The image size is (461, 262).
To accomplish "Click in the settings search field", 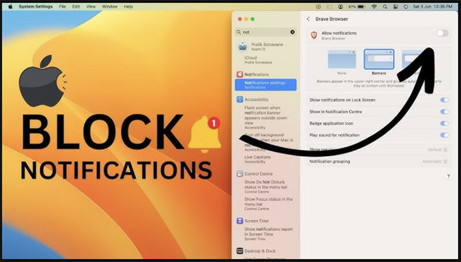I will pos(266,32).
